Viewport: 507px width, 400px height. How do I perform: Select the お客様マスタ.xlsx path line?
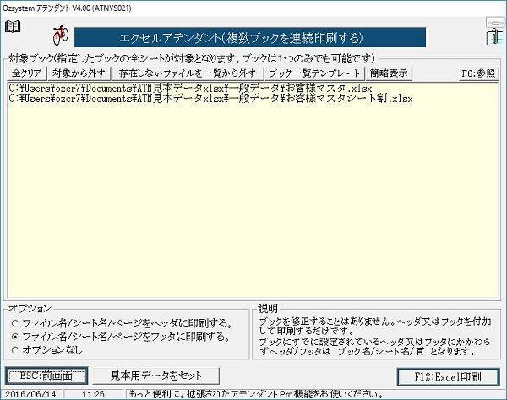pos(190,89)
